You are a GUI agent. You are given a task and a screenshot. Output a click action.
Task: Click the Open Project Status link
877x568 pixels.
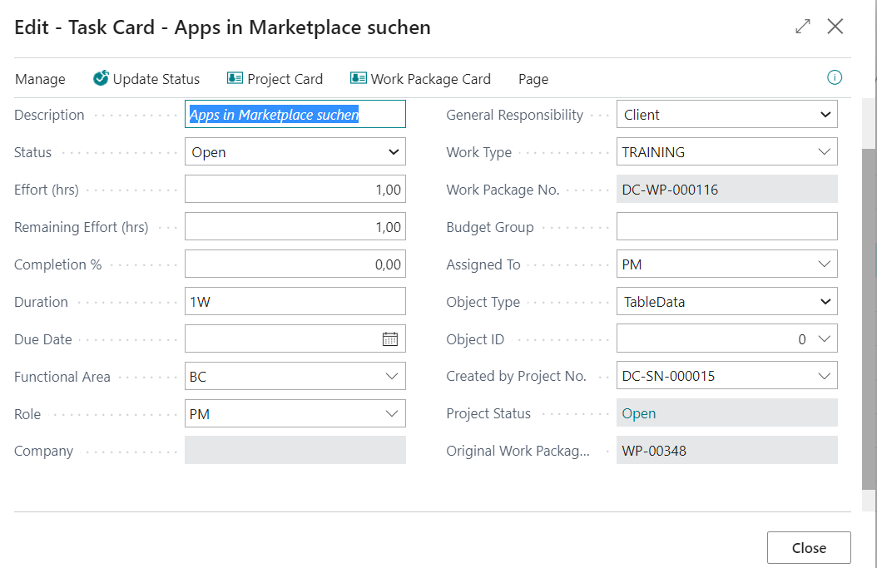point(639,413)
